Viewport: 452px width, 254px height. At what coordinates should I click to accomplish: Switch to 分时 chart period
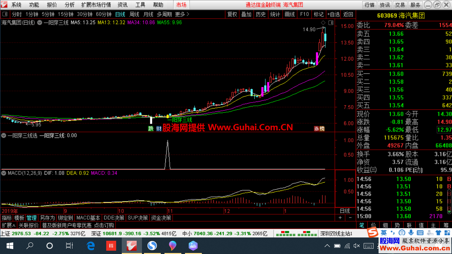coord(17,14)
